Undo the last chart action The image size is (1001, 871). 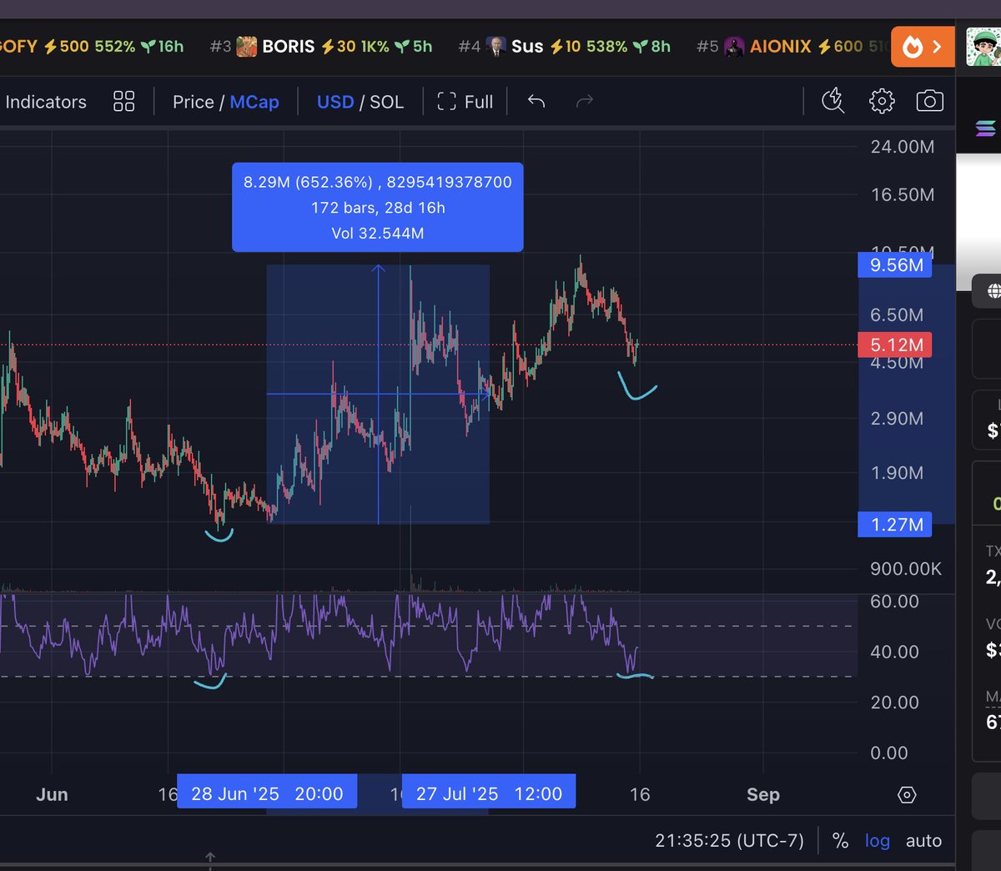pos(536,102)
